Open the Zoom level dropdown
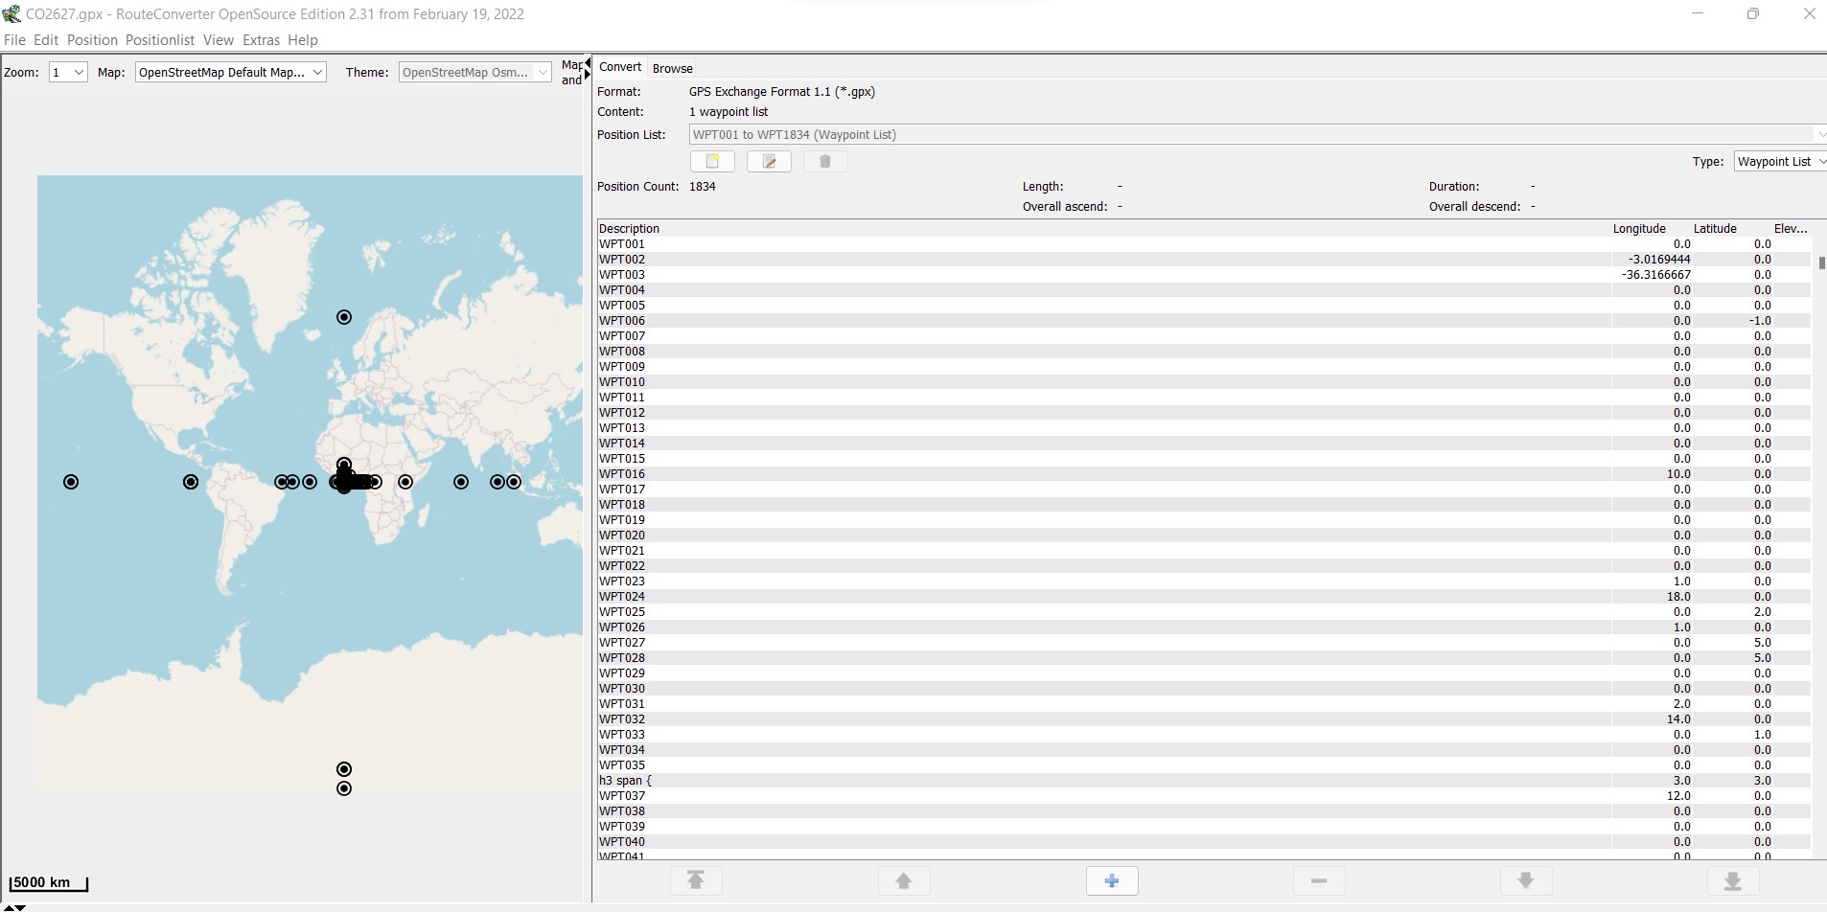The width and height of the screenshot is (1827, 912). click(x=68, y=72)
